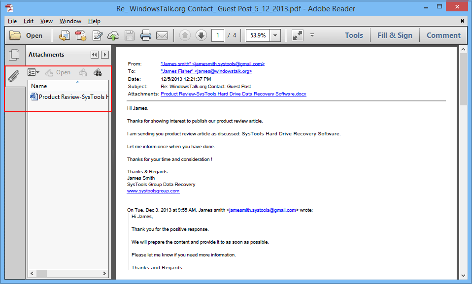
Task: Click document vertical scrollbar up arrow
Action: pos(463,49)
